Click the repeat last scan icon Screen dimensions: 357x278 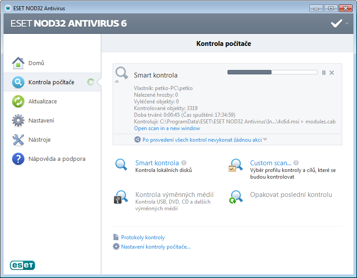tap(236, 197)
